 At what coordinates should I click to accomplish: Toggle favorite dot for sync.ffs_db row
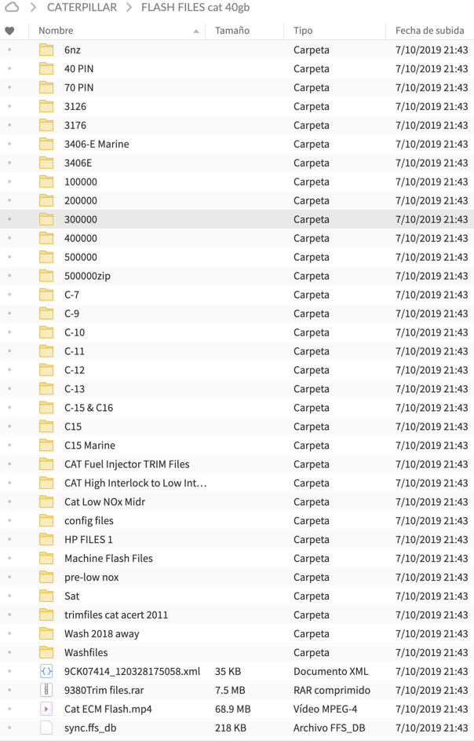click(9, 728)
